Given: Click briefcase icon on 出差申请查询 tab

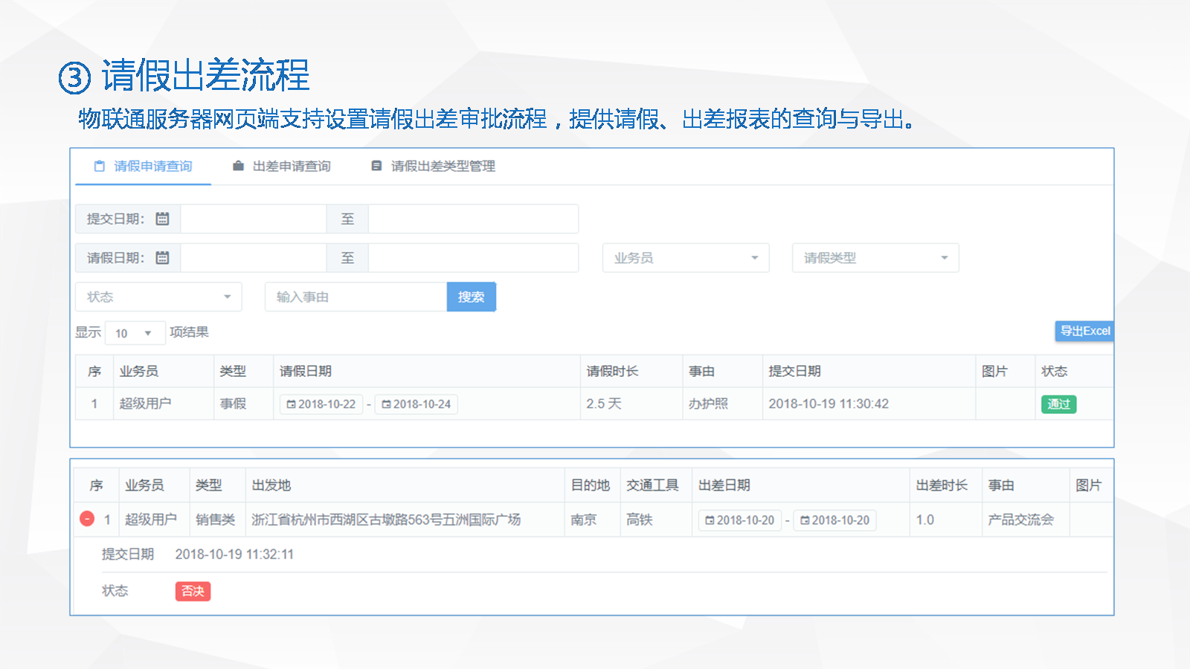Looking at the screenshot, I should tap(238, 166).
